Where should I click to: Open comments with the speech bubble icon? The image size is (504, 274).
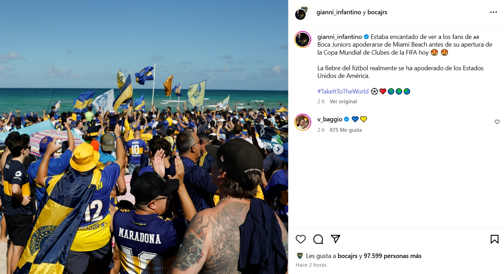point(318,239)
